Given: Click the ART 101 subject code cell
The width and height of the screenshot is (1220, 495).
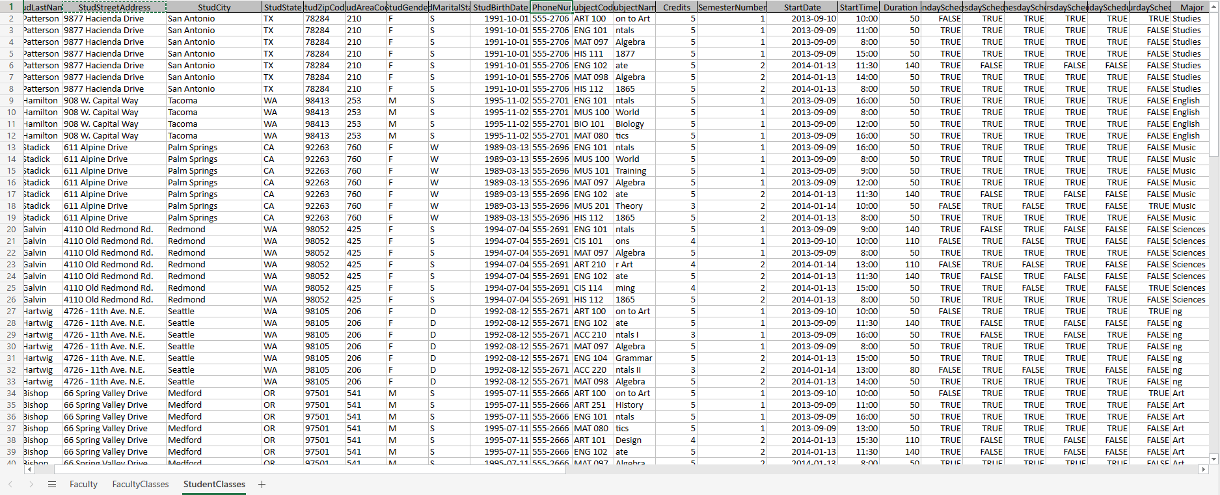Looking at the screenshot, I should coord(593,440).
